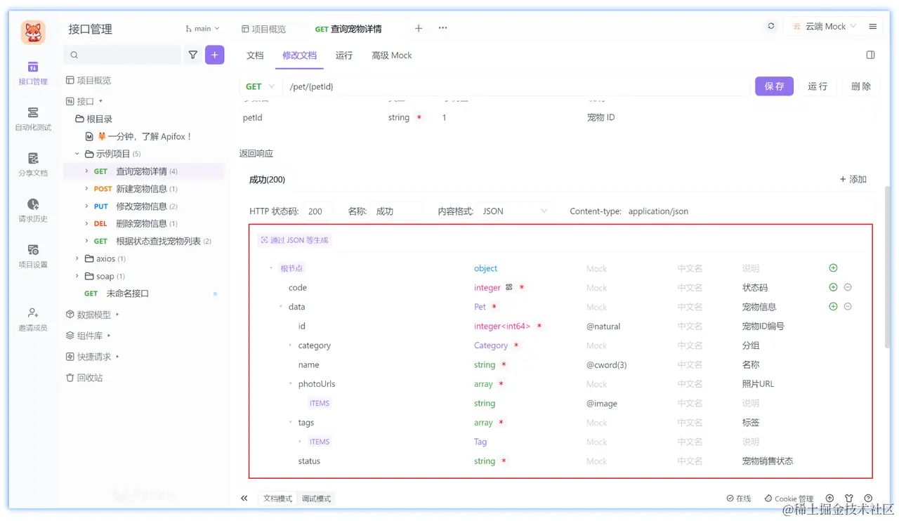Image resolution: width=899 pixels, height=521 pixels.
Task: Click the shirt theme icon
Action: click(848, 499)
